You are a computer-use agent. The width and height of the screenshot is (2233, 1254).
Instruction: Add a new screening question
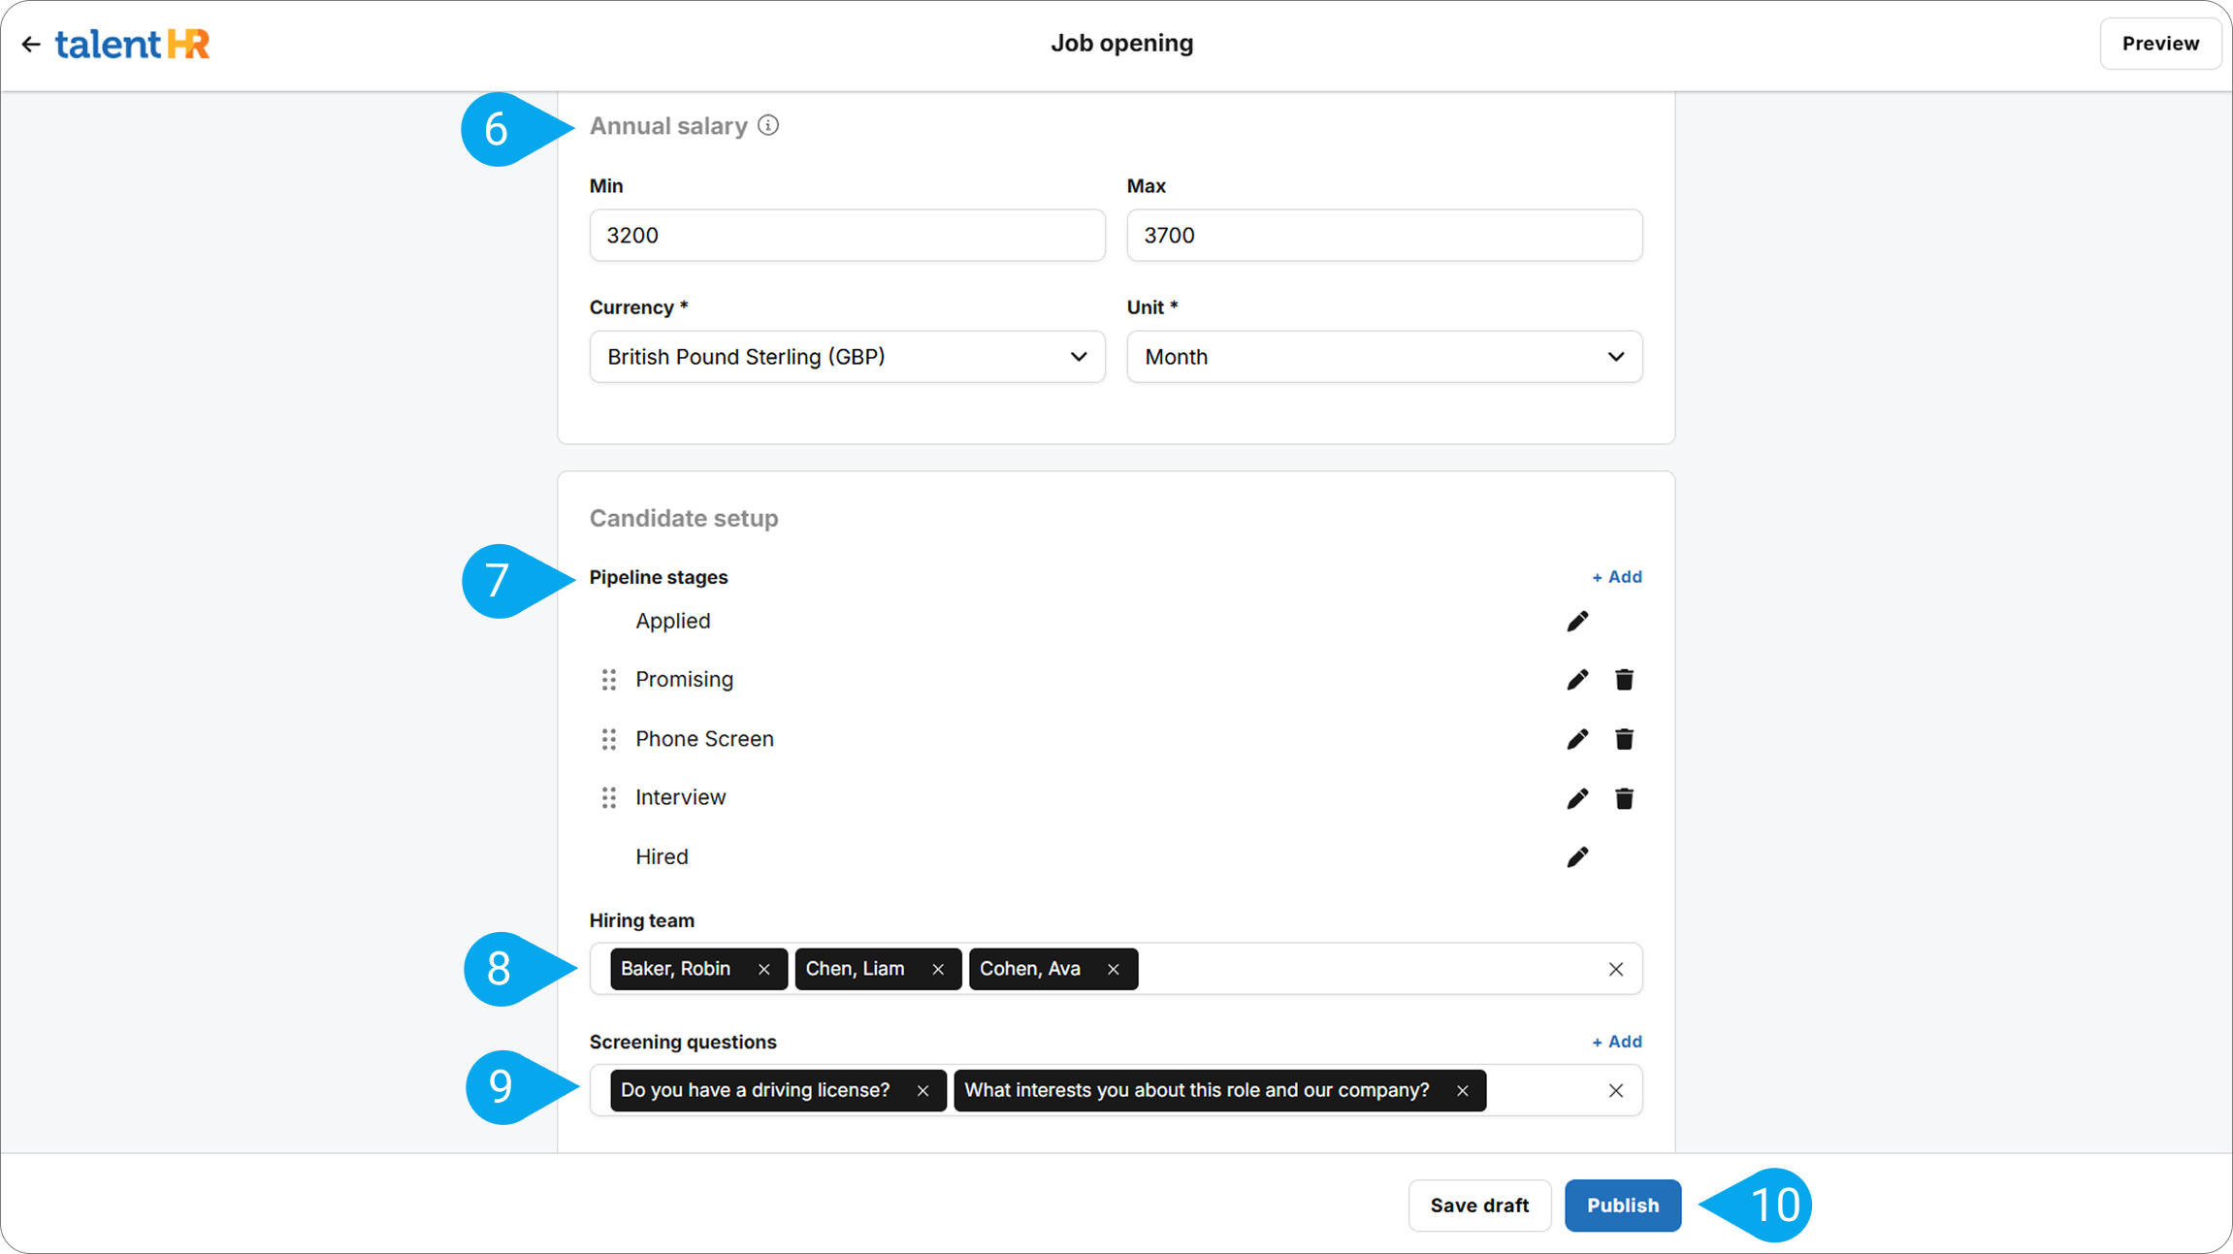coord(1617,1042)
